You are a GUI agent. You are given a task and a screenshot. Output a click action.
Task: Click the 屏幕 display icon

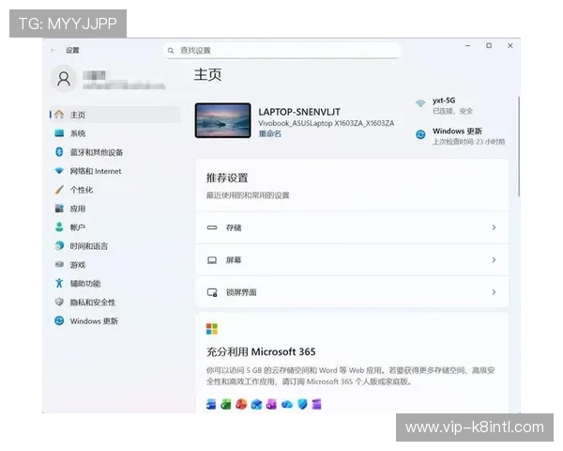(x=212, y=259)
